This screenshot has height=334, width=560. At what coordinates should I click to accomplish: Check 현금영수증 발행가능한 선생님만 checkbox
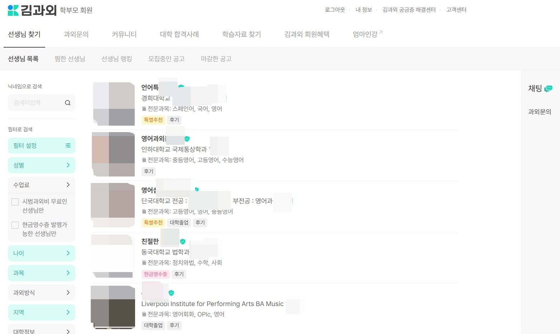(x=15, y=225)
